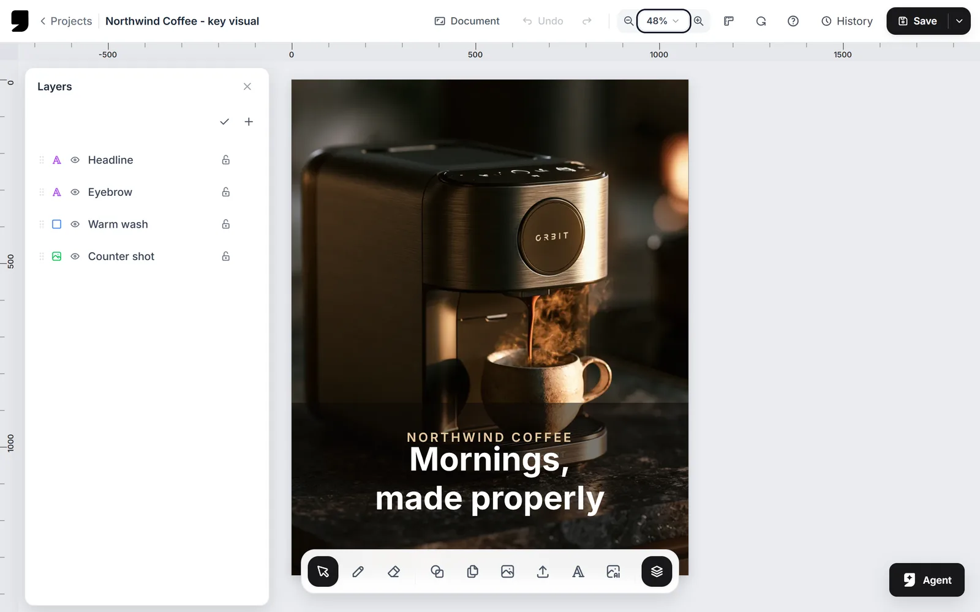Viewport: 980px width, 612px height.
Task: Hide the Headline layer with eye icon
Action: coord(75,160)
